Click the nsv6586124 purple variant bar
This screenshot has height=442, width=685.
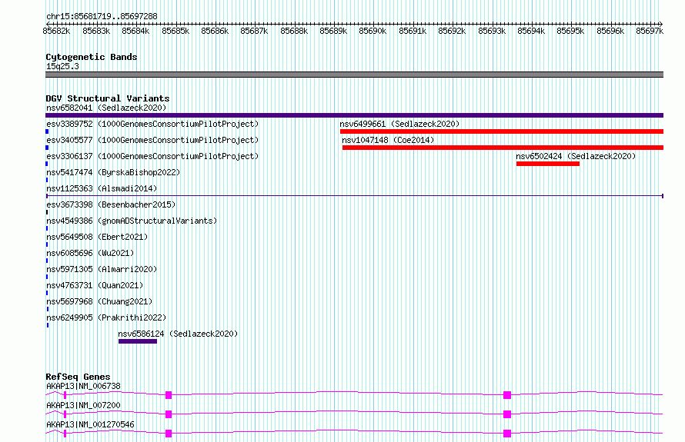pyautogui.click(x=138, y=341)
